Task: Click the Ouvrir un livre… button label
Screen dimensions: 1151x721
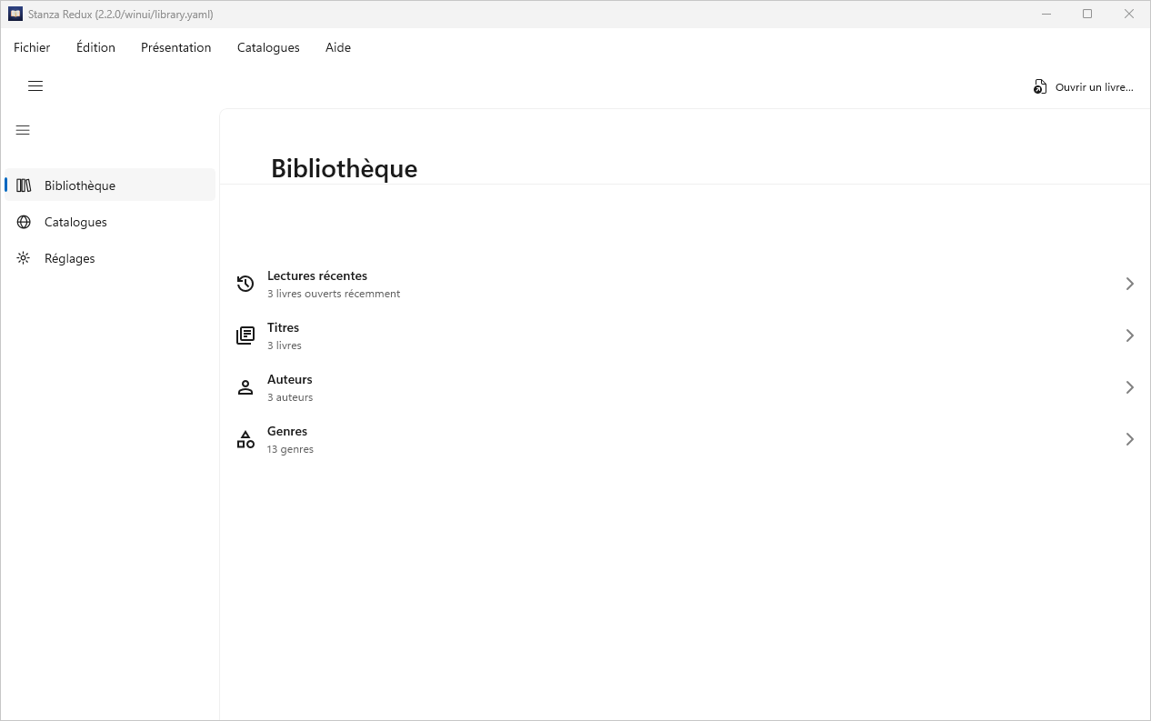Action: click(1095, 87)
